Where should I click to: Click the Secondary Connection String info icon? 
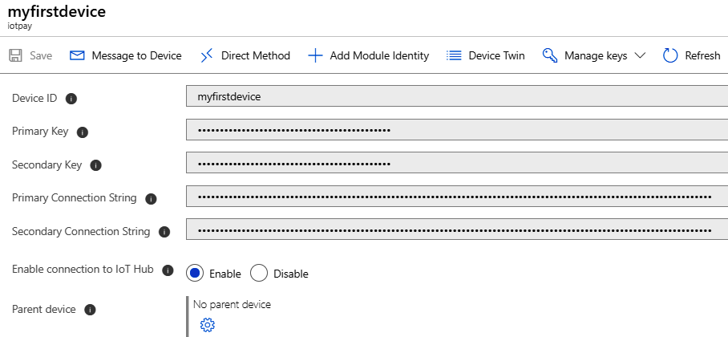tap(164, 232)
